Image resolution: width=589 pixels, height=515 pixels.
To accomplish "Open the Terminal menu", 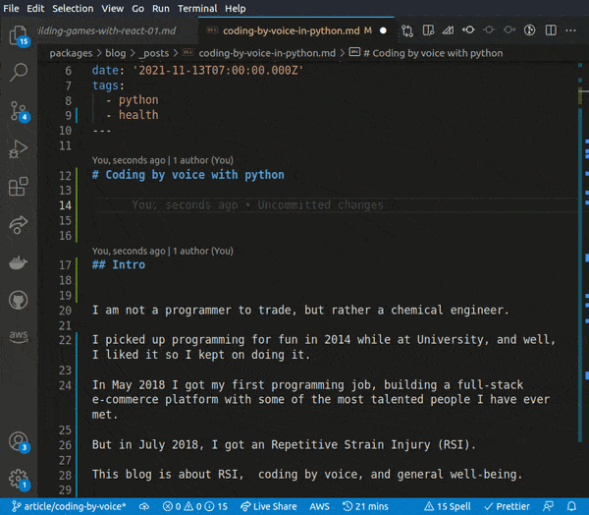I will 197,8.
